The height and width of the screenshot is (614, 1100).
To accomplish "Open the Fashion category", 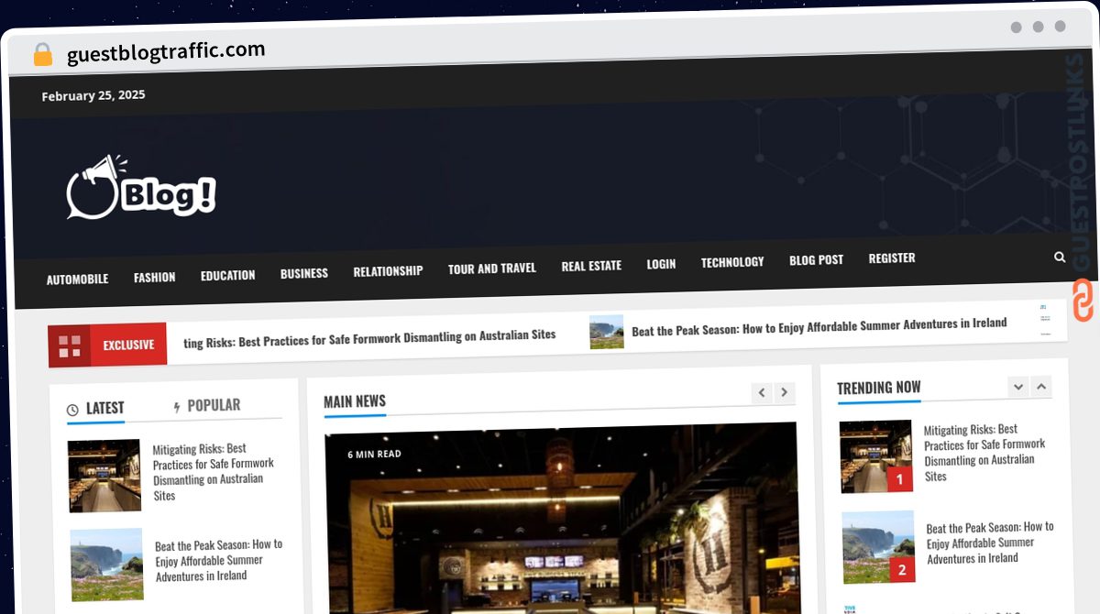I will 154,277.
